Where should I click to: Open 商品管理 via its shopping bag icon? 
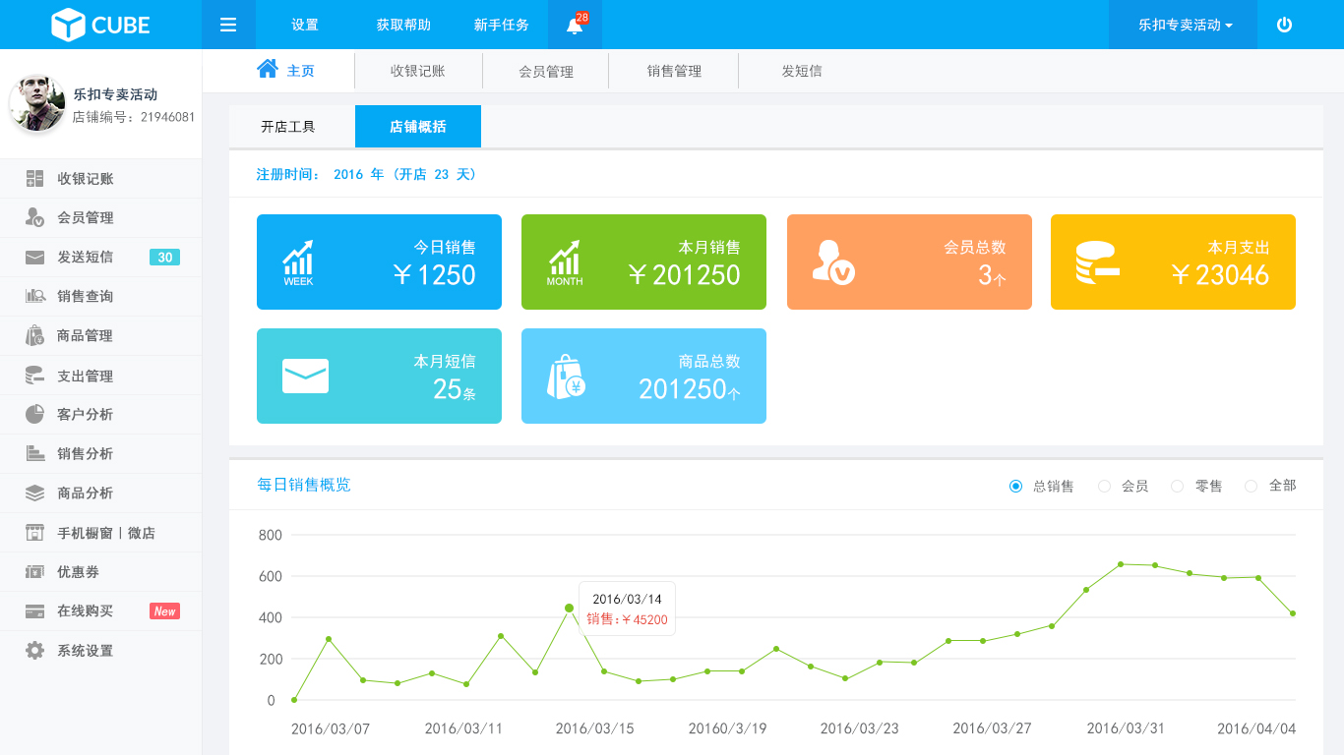point(34,335)
